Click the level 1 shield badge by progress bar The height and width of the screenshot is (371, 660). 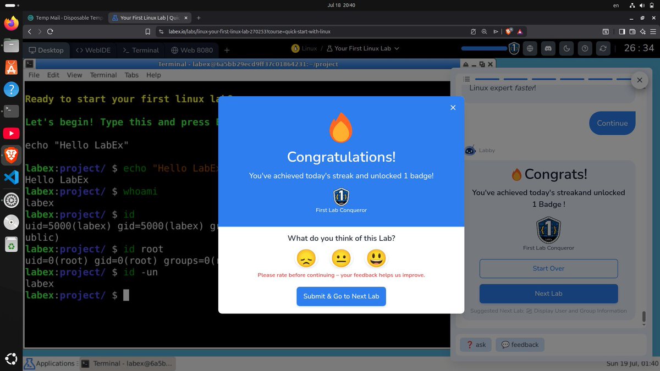tap(513, 48)
